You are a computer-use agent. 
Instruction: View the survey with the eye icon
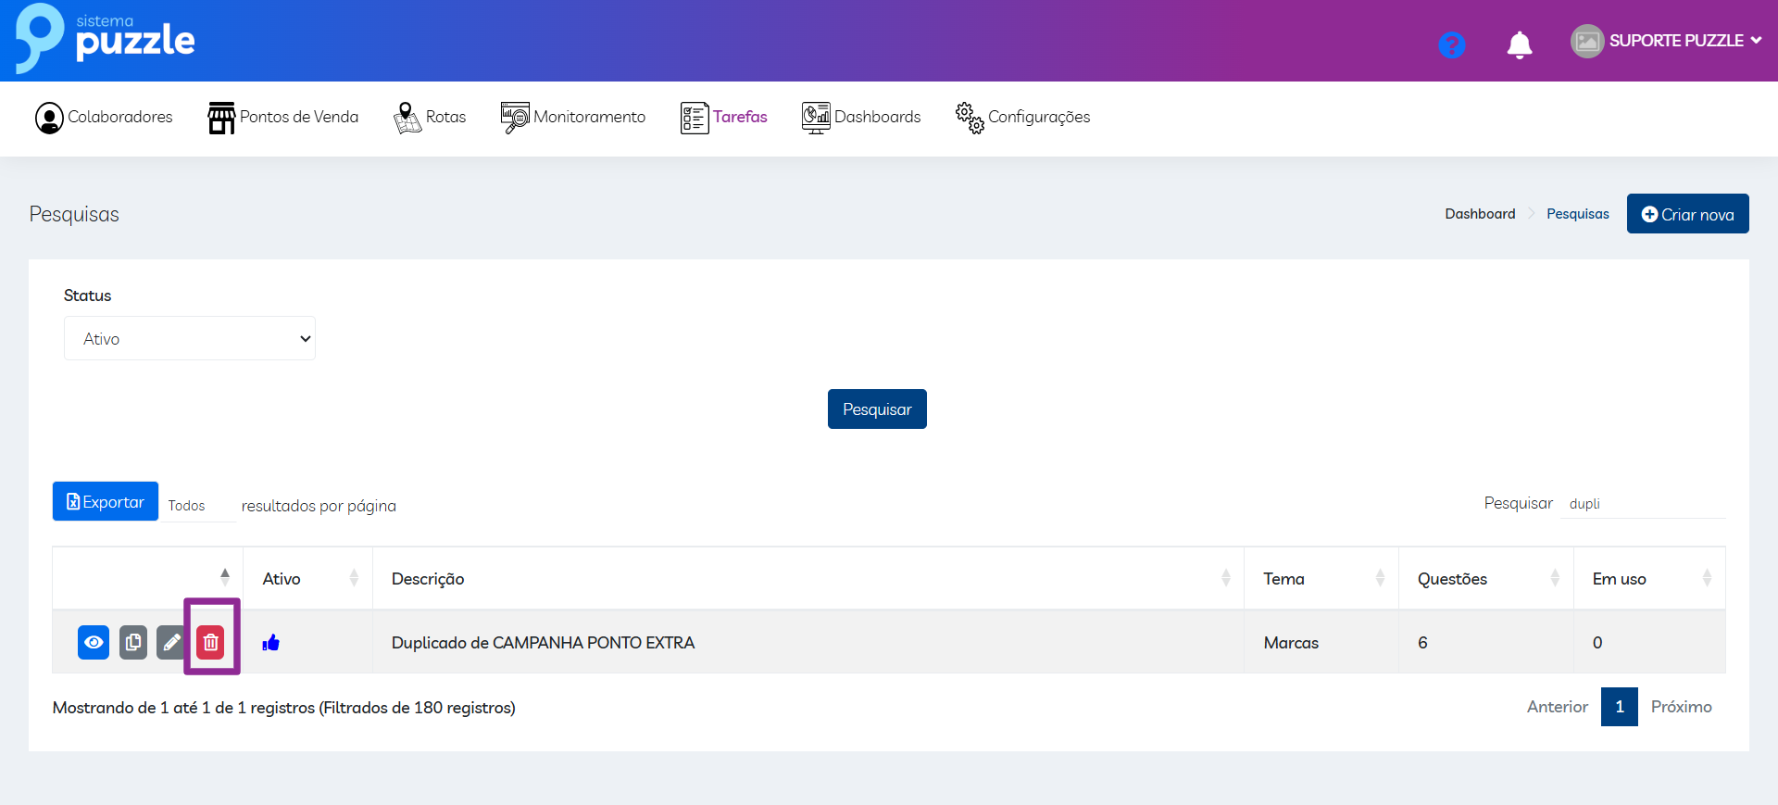click(94, 642)
